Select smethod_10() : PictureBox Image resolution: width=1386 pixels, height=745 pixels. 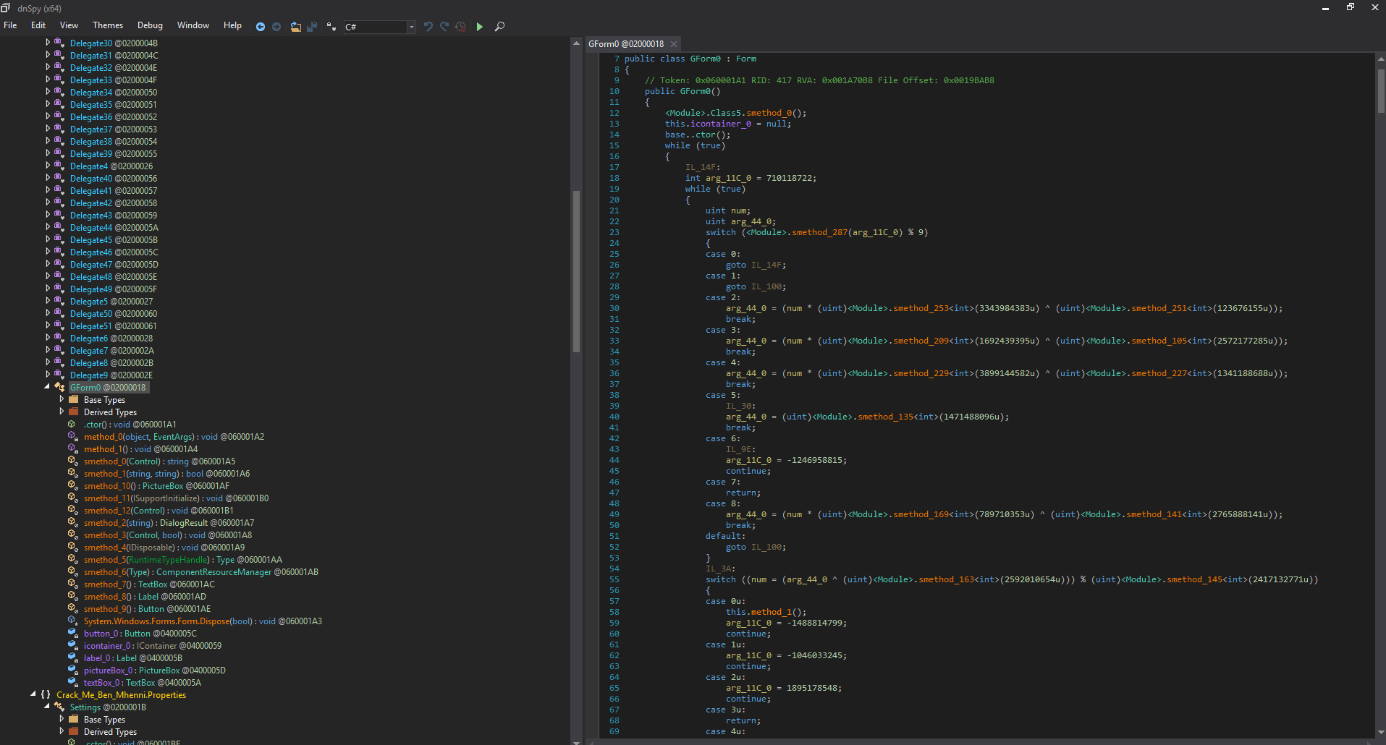point(156,486)
